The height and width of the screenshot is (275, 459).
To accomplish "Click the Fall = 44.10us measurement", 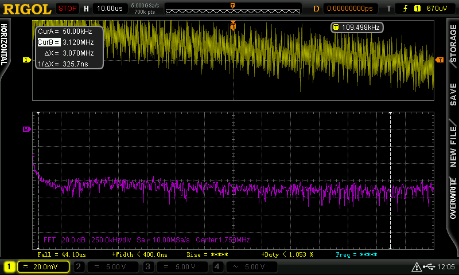I will 62,254.
